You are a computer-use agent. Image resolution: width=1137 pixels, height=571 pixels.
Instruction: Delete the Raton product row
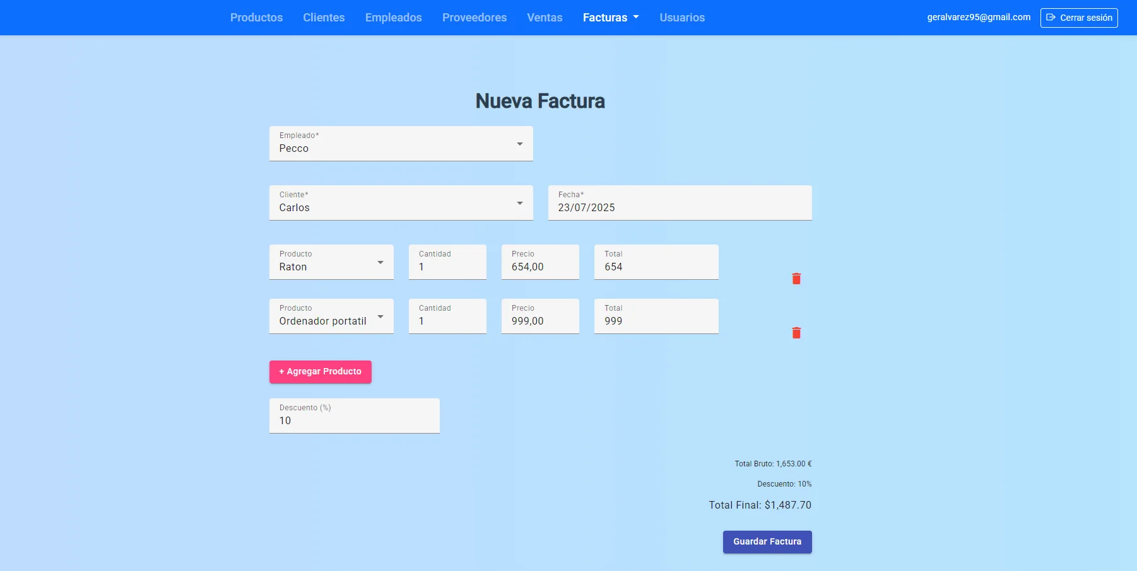point(796,279)
